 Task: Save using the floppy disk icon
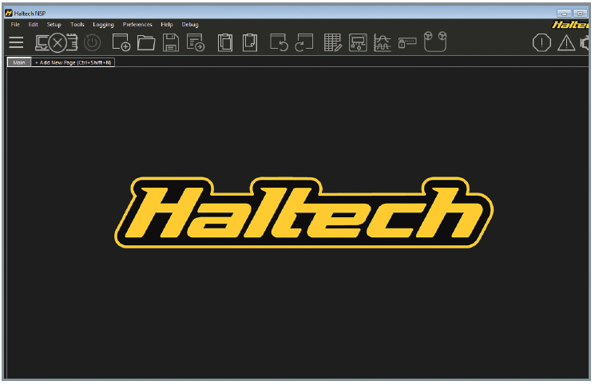171,42
